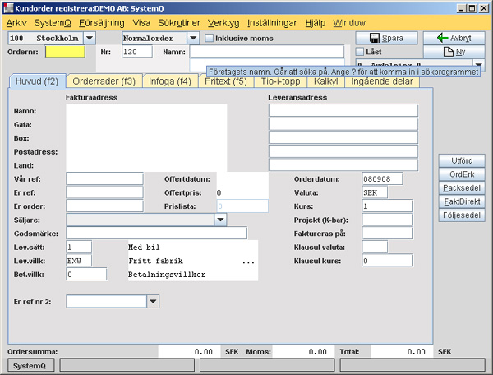Image resolution: width=493 pixels, height=375 pixels.
Task: Click the Er order input field
Action: tap(104, 206)
